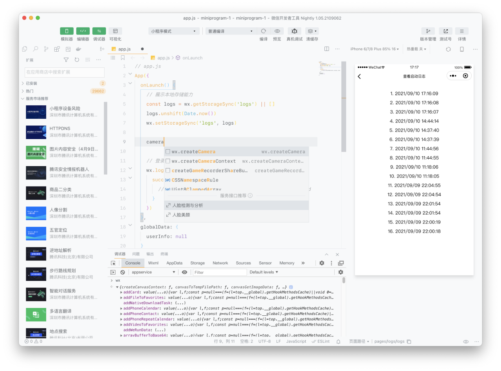Toggle the 编辑器 editor panel button

83,31
